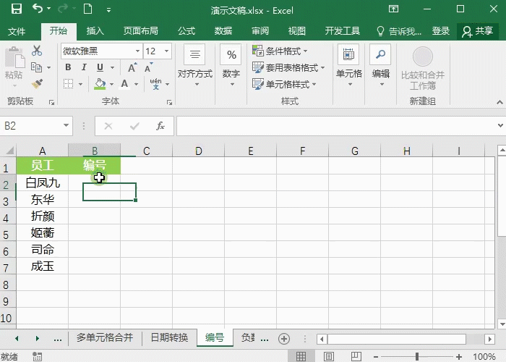506x362 pixels.
Task: Apply the Font Color letter A
Action: [x=125, y=84]
